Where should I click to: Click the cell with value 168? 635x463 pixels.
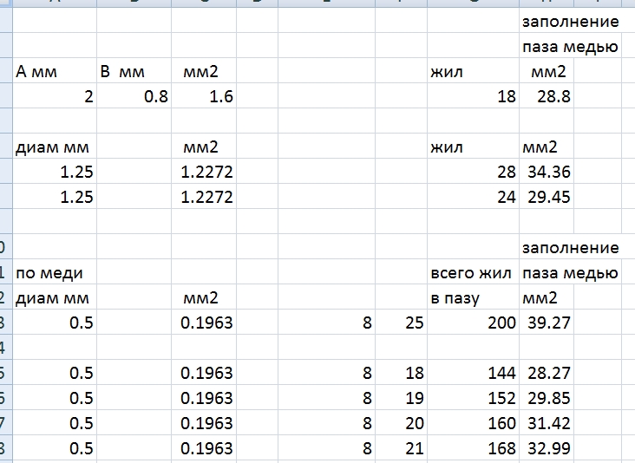[472, 449]
